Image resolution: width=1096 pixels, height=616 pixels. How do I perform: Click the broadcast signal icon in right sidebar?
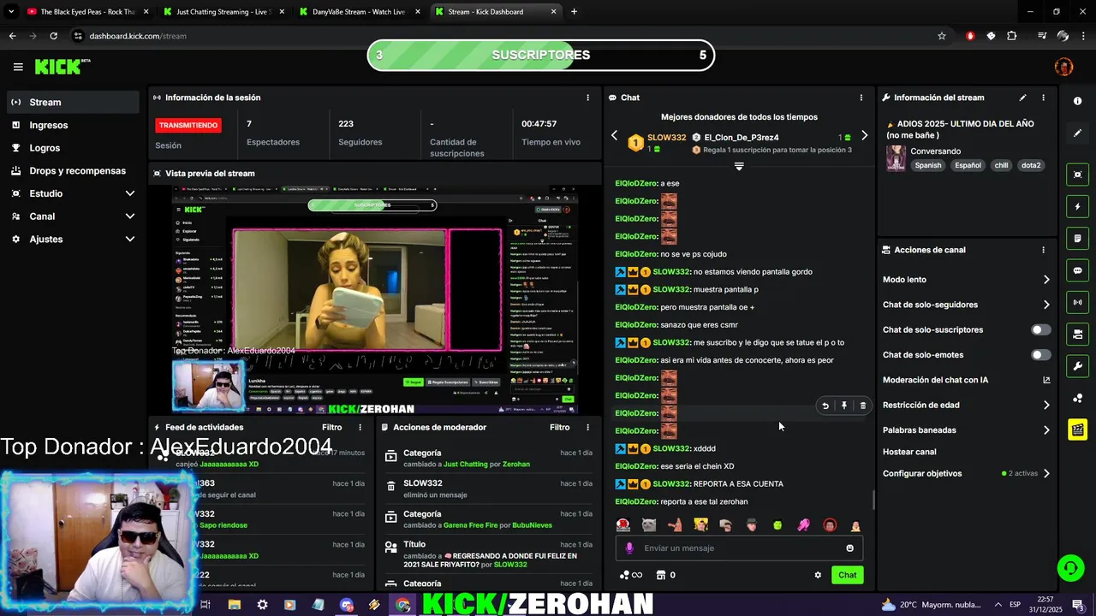(x=1077, y=302)
